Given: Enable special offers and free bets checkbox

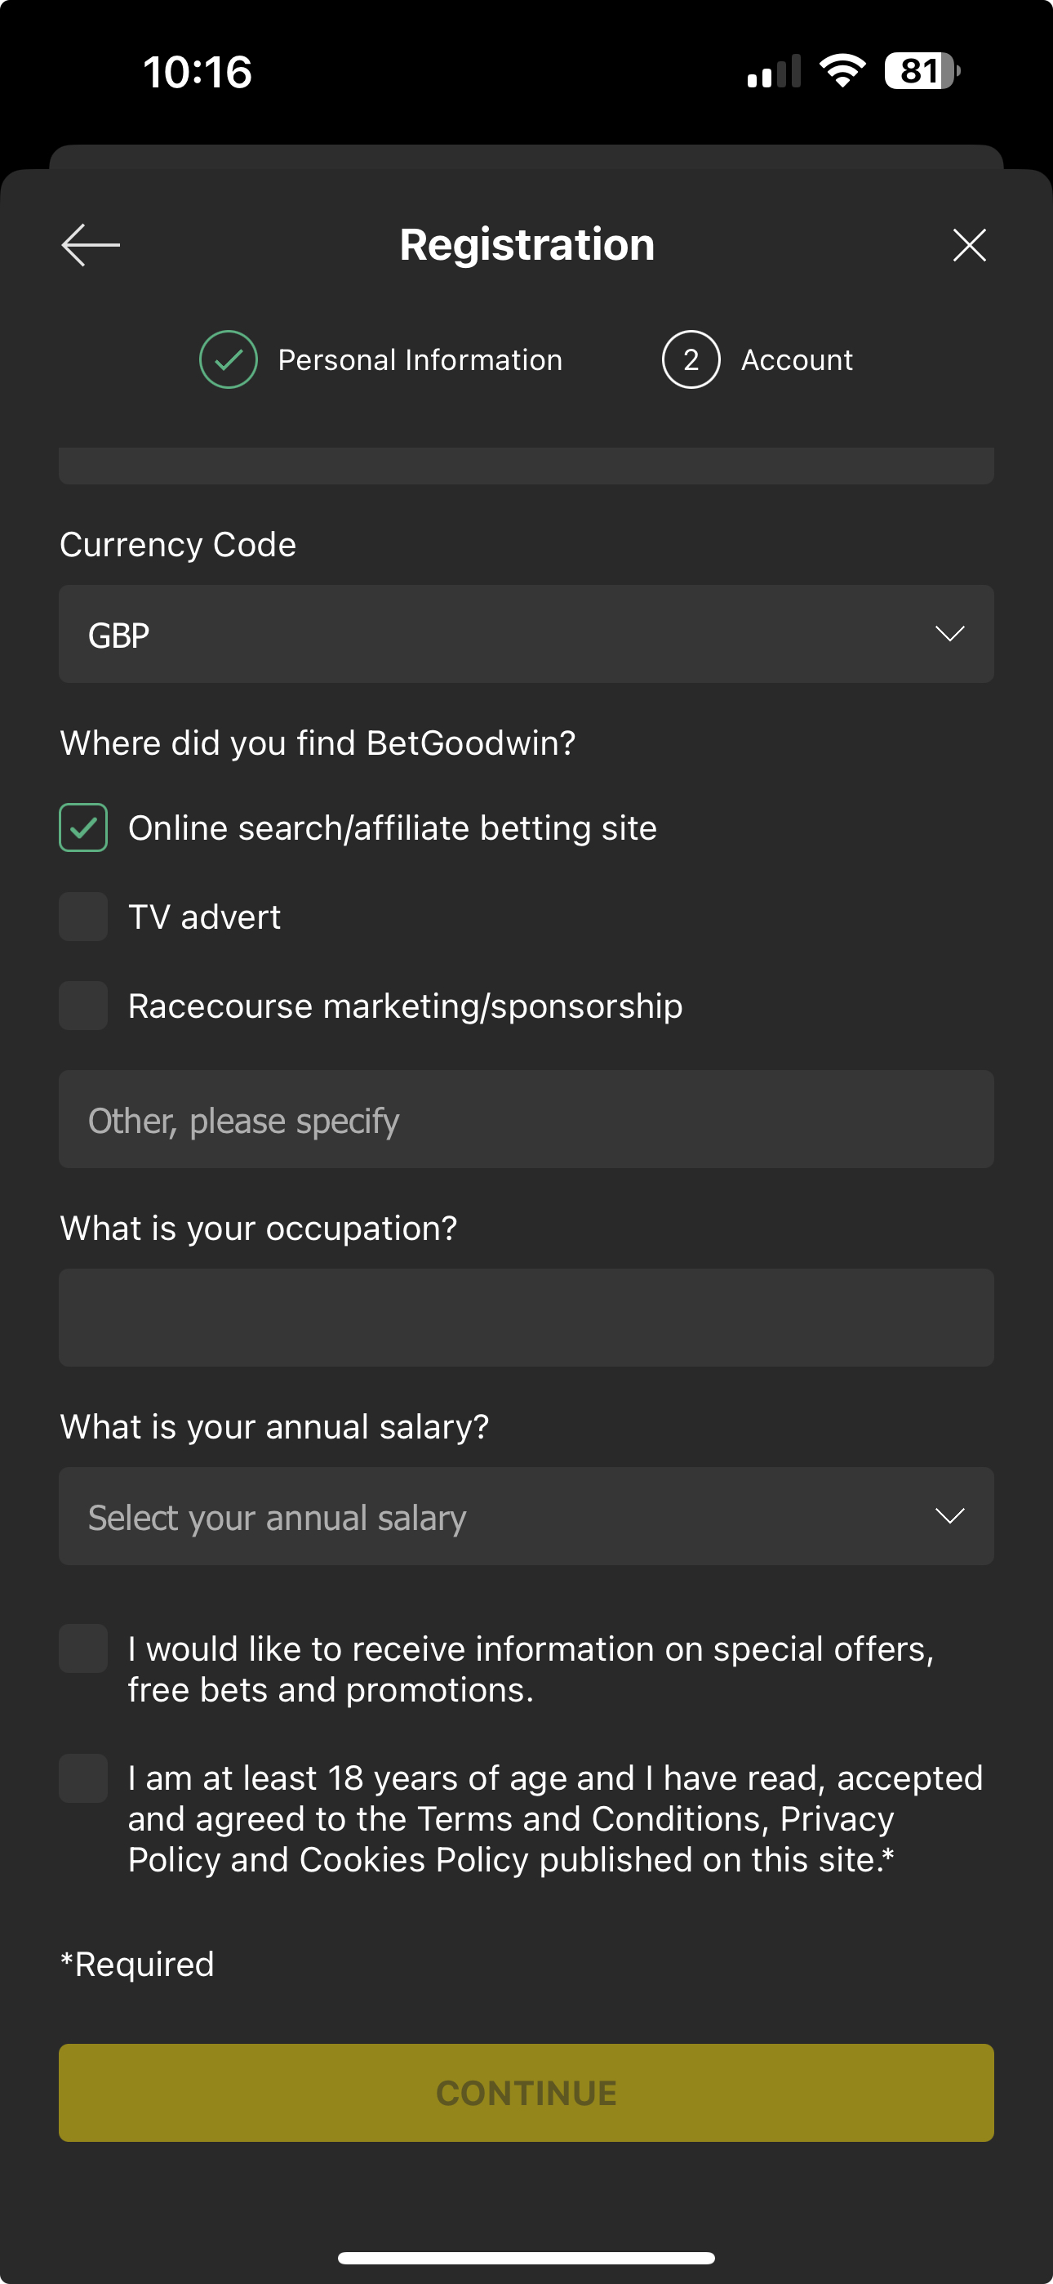Looking at the screenshot, I should tap(82, 1648).
